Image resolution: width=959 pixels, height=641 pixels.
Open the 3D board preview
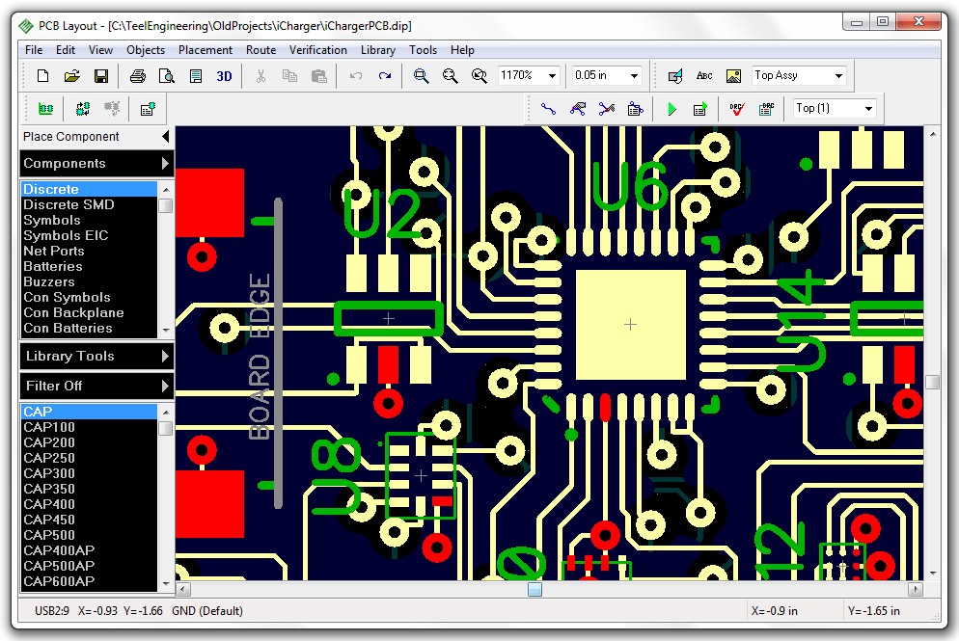(224, 75)
